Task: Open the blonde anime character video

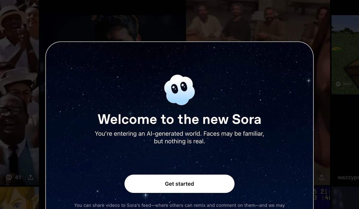Action: [19, 198]
